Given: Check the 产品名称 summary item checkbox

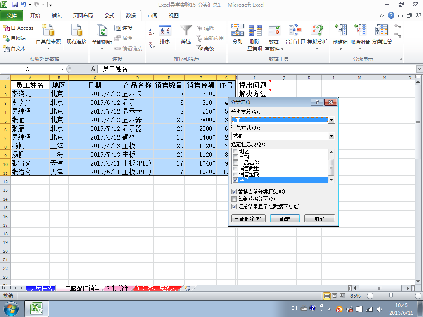Looking at the screenshot, I should pos(235,163).
